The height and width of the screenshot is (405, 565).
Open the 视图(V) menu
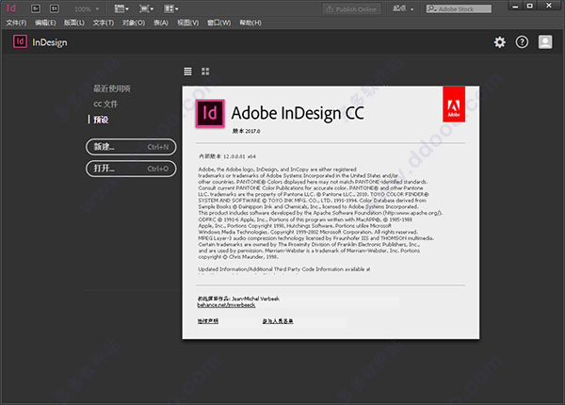point(187,23)
